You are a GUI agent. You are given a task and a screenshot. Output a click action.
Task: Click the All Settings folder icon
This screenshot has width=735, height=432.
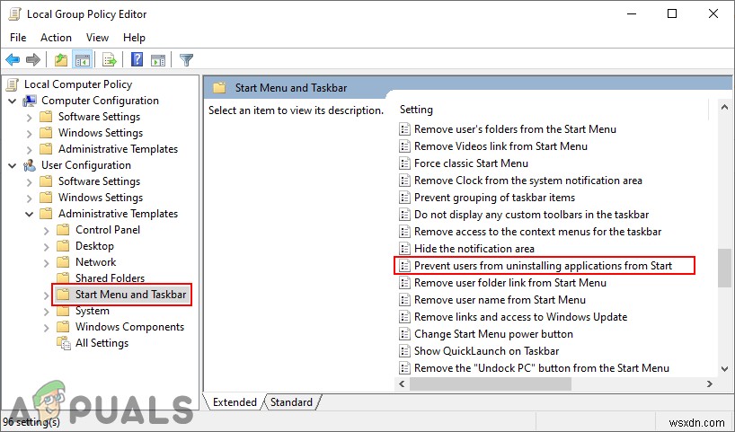[x=64, y=343]
